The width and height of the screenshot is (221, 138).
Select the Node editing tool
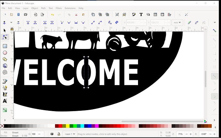(5, 37)
